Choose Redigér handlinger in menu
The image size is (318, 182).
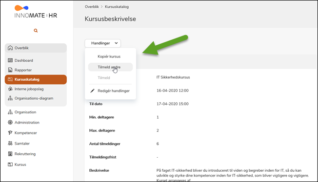[110, 91]
